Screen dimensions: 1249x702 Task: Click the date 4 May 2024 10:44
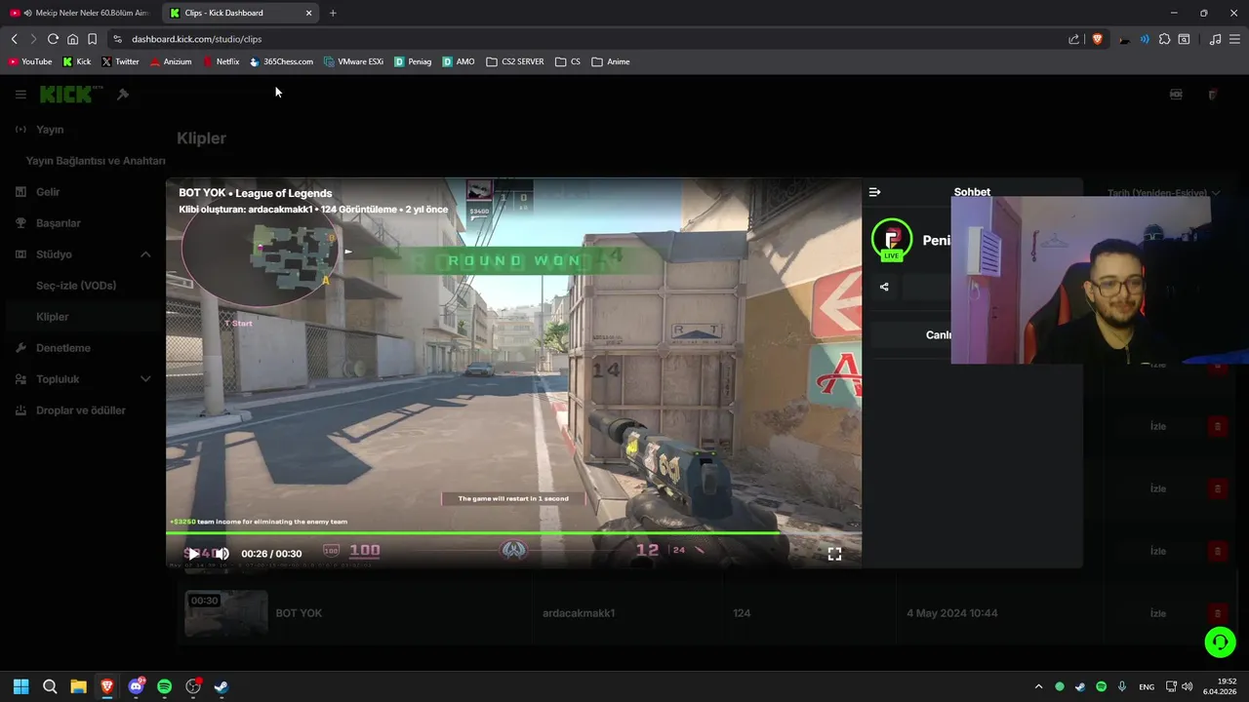click(x=951, y=613)
